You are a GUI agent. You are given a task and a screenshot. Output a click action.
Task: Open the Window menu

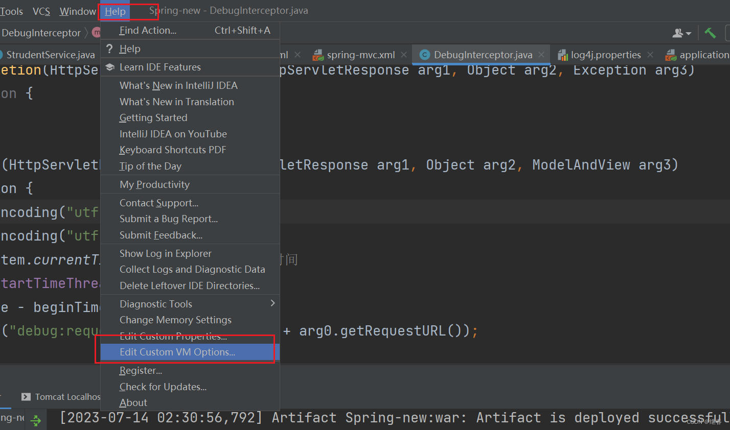coord(78,11)
